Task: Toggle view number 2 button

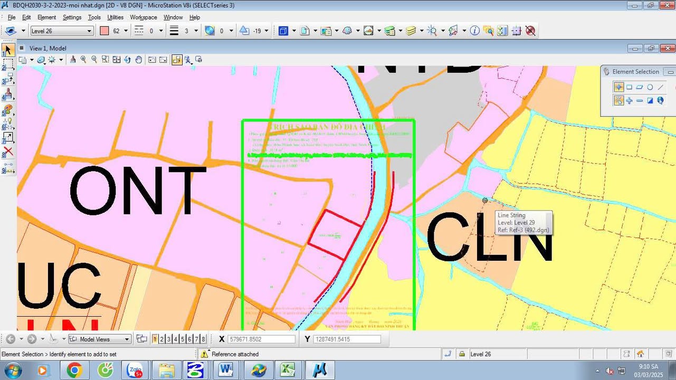Action: (x=161, y=339)
